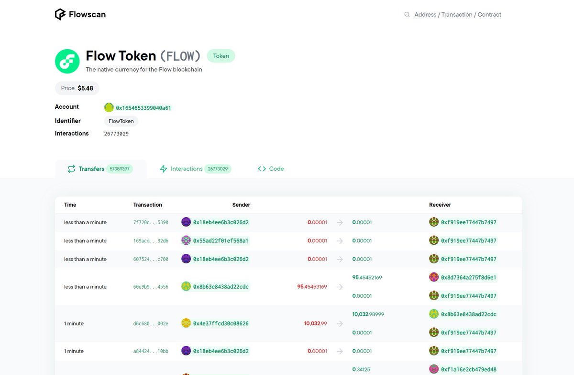This screenshot has width=574, height=375.
Task: Click the Transaction column header
Action: point(148,205)
